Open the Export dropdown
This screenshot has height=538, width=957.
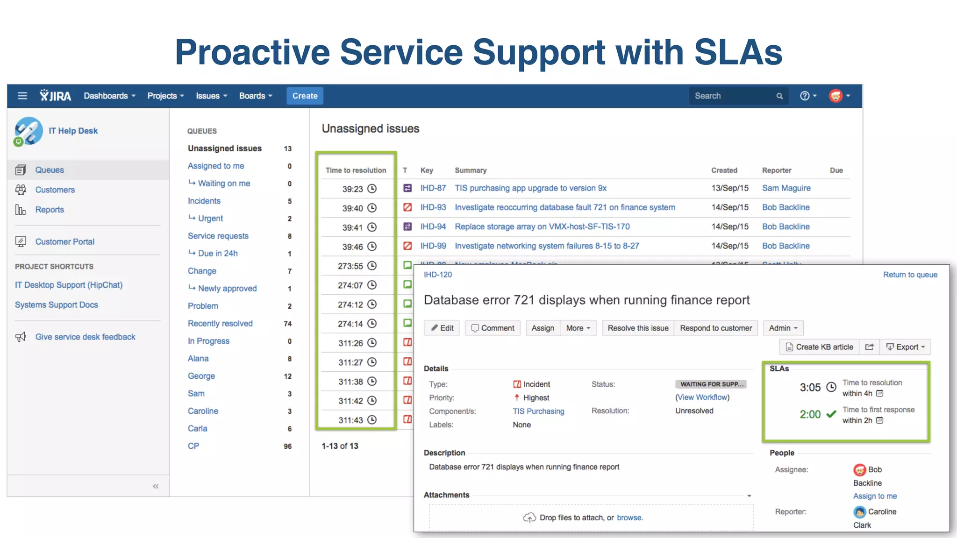coord(906,347)
